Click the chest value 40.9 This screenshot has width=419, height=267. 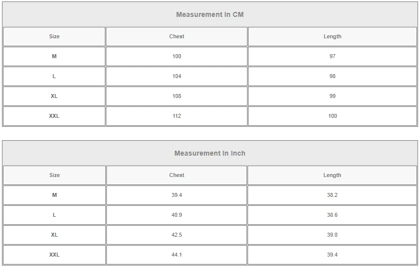pos(176,215)
